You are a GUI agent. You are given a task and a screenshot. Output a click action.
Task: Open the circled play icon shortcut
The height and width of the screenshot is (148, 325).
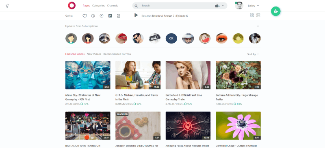coord(102,15)
